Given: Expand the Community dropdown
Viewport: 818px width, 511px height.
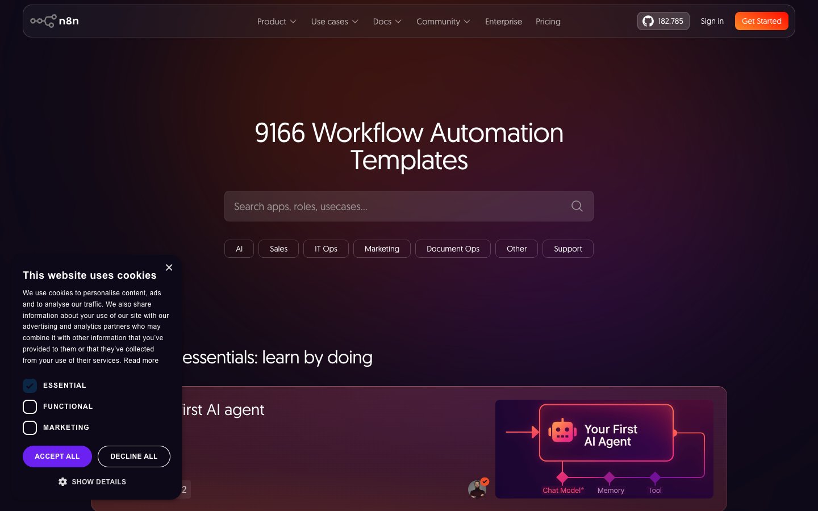Looking at the screenshot, I should click(443, 21).
